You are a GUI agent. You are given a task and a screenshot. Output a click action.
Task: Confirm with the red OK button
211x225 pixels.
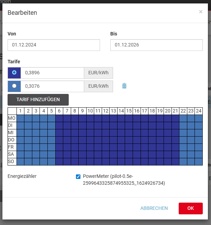point(190,208)
